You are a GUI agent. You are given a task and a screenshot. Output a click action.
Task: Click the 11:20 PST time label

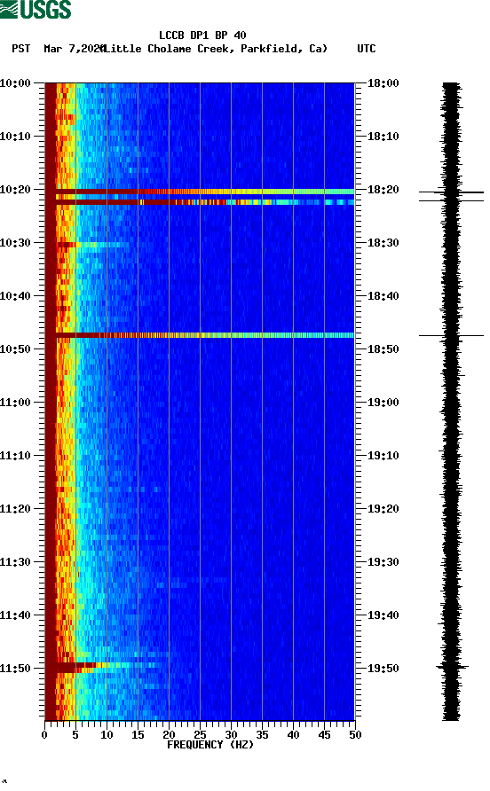pos(15,508)
